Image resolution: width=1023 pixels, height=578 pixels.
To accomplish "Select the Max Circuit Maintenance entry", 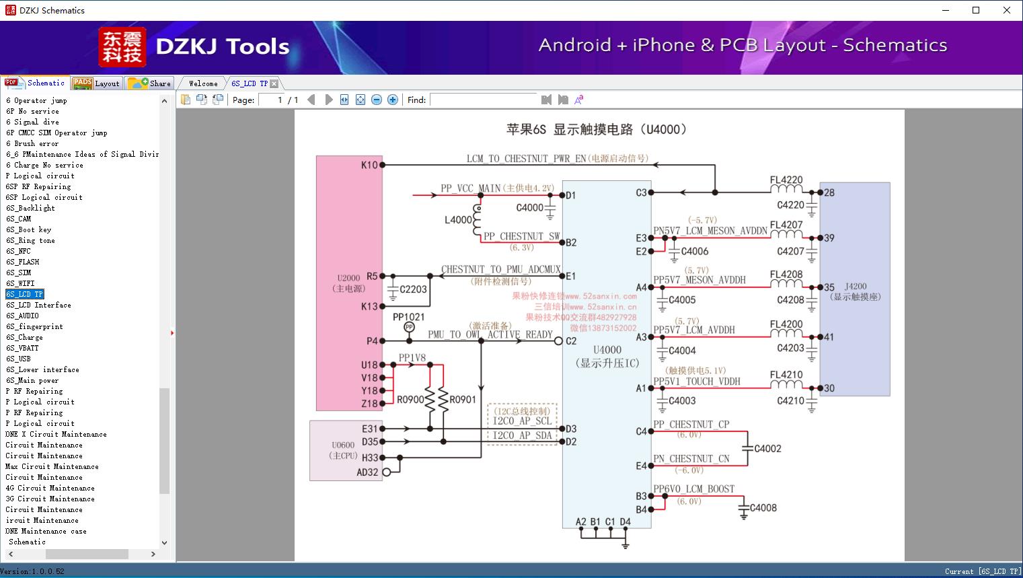I will [52, 466].
